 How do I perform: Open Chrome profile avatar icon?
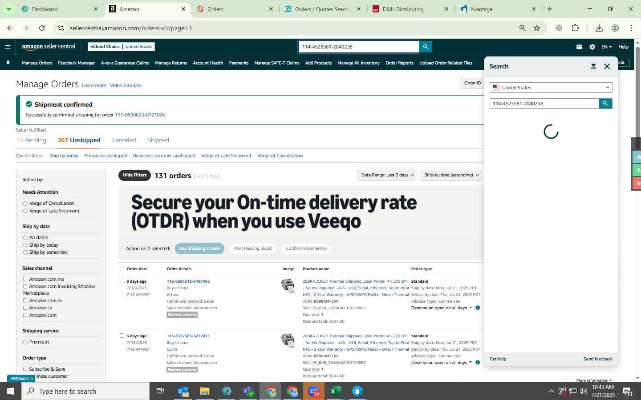point(615,28)
